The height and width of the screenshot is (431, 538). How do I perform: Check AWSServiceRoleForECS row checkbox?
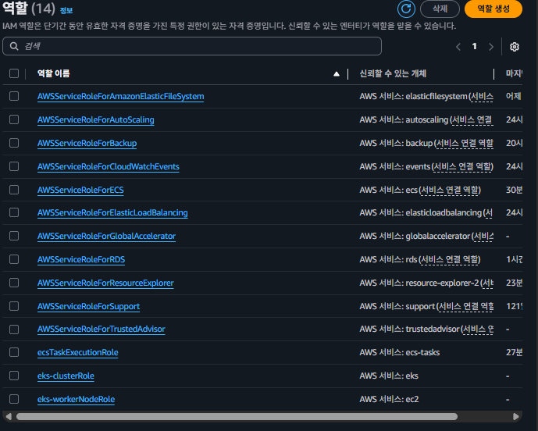pyautogui.click(x=14, y=190)
